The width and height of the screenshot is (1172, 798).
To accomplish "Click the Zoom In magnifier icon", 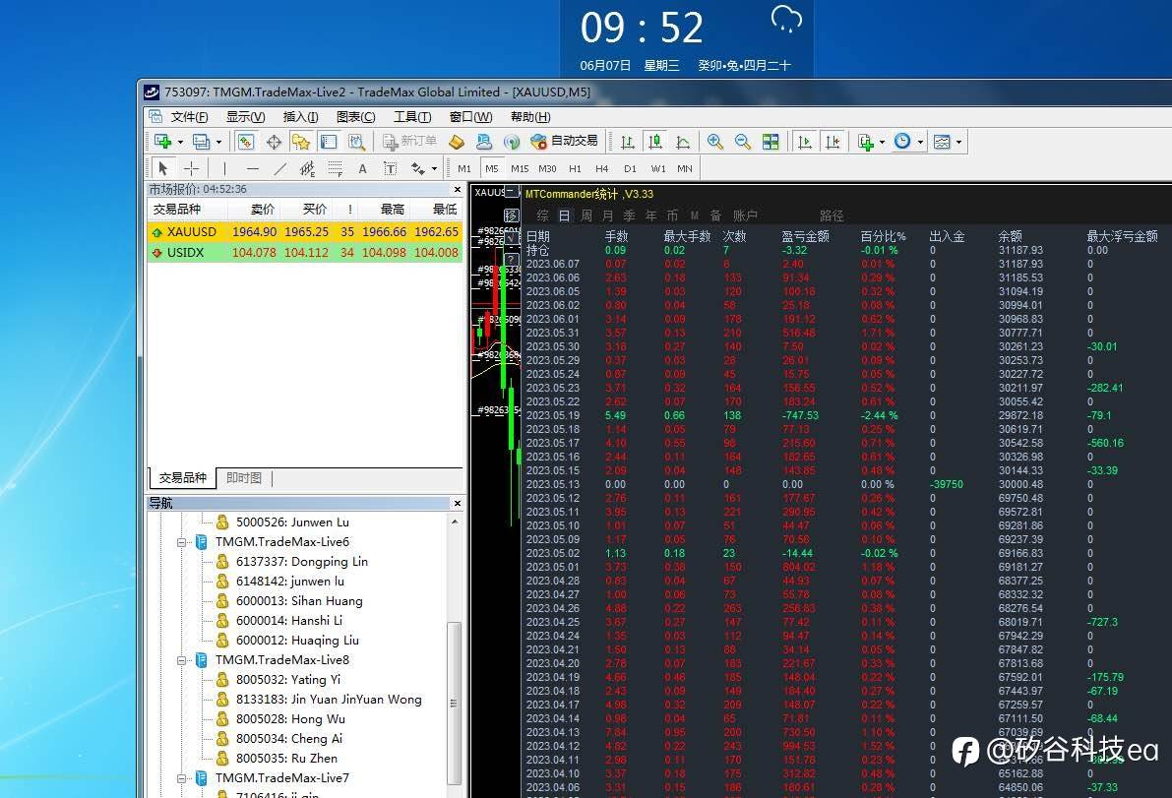I will pos(715,142).
